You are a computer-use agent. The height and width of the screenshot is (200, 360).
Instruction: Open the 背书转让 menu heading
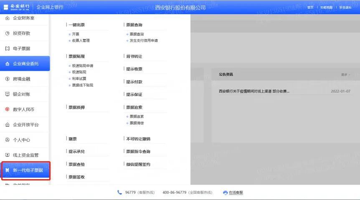134,56
